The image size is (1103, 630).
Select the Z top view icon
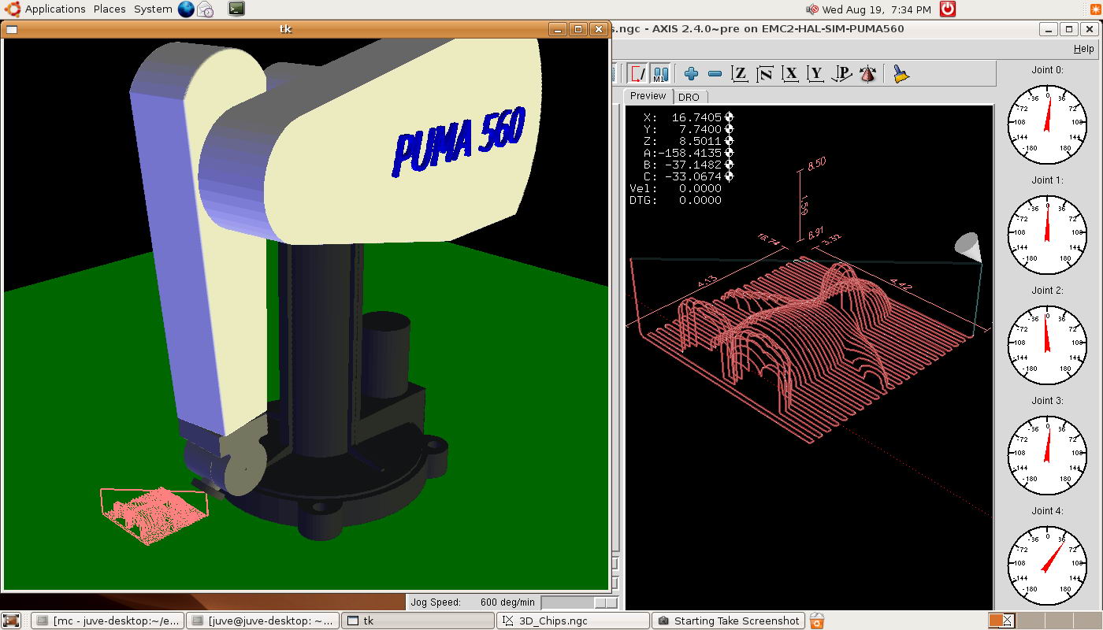[x=739, y=74]
